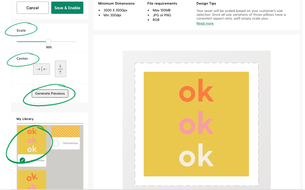Select the orange striped pattern thumbnail
Image resolution: width=305 pixels, height=190 pixels.
pyautogui.click(x=65, y=131)
